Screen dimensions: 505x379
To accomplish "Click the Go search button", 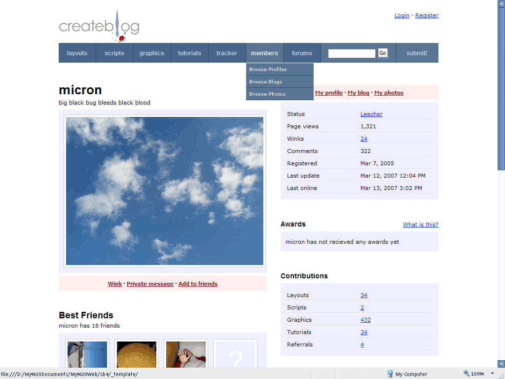I will 383,53.
